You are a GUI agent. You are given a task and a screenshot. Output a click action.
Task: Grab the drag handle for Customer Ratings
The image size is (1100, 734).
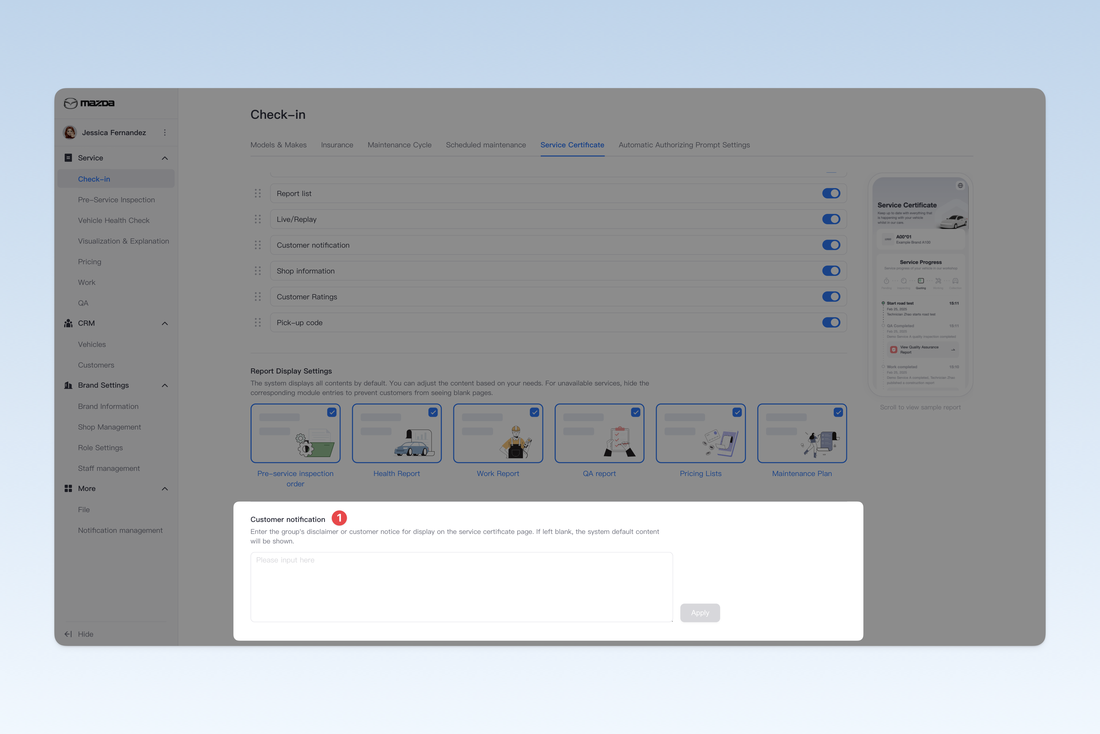coord(258,296)
